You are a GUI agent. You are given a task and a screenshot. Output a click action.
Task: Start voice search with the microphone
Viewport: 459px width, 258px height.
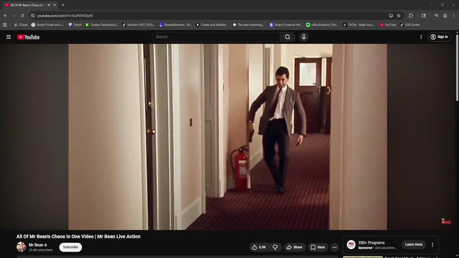304,37
